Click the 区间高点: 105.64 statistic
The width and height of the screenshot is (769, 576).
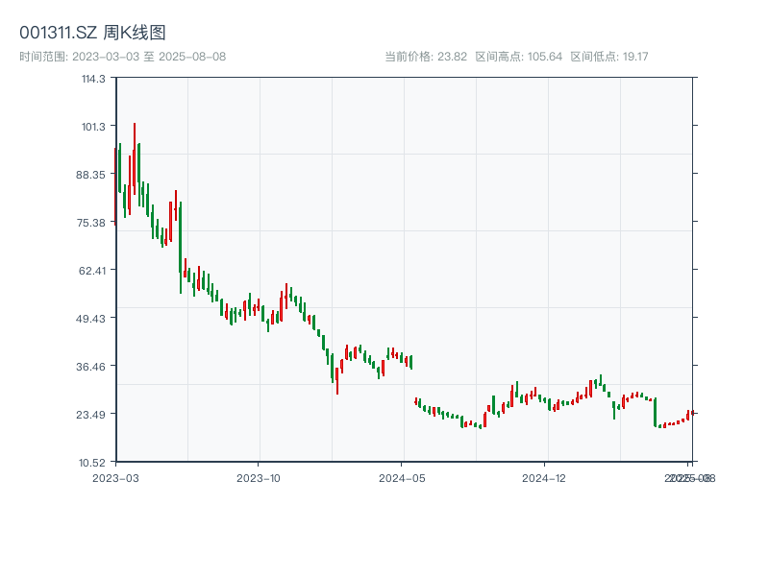click(x=518, y=55)
